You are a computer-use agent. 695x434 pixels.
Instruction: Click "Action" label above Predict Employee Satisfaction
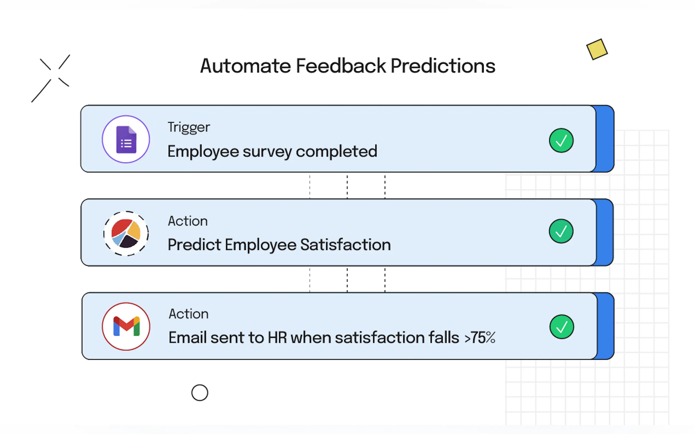point(188,221)
